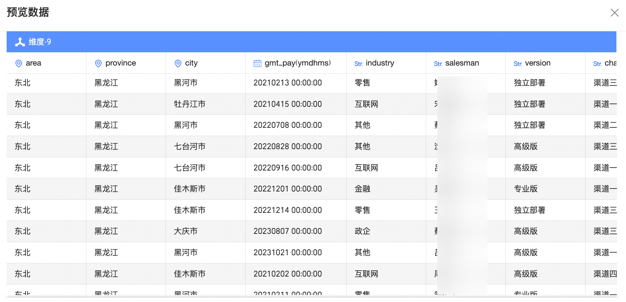
Task: Click 佳木斯市 in the 20210202 row
Action: click(x=189, y=274)
